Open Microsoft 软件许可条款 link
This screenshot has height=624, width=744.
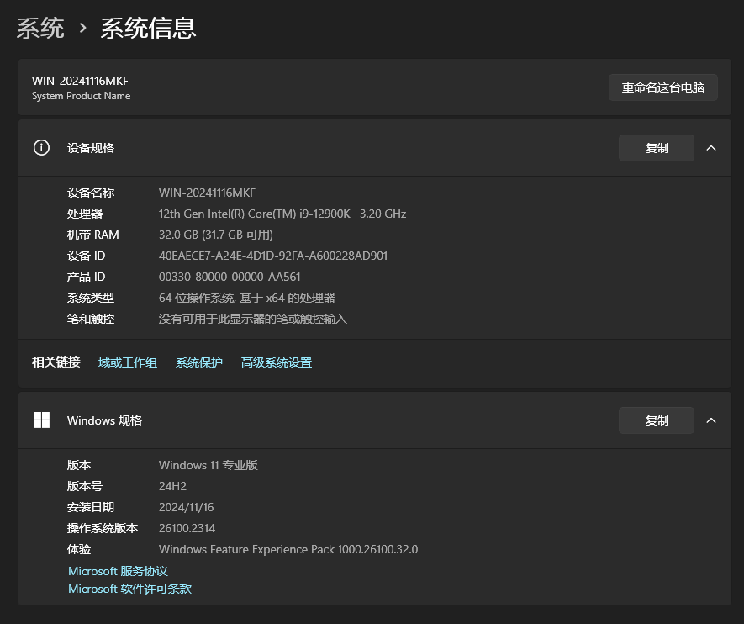(130, 589)
